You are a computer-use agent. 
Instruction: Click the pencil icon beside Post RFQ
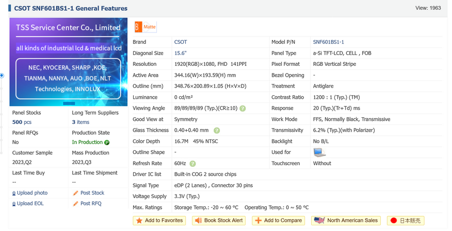(75, 204)
